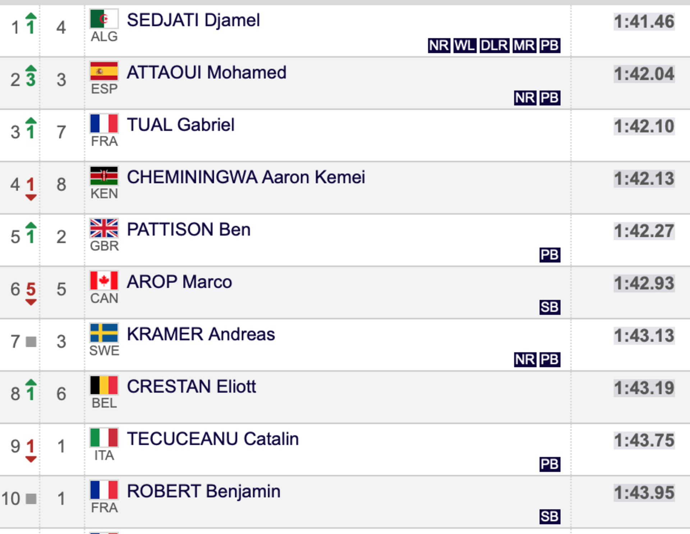Click the red down arrow for AROP's position
The width and height of the screenshot is (690, 534).
[31, 303]
